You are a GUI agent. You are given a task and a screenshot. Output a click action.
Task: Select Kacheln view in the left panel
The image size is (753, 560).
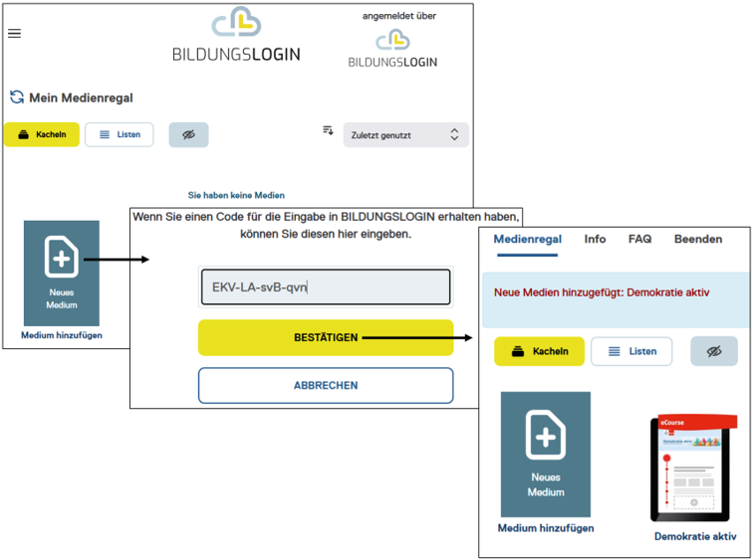pos(42,134)
